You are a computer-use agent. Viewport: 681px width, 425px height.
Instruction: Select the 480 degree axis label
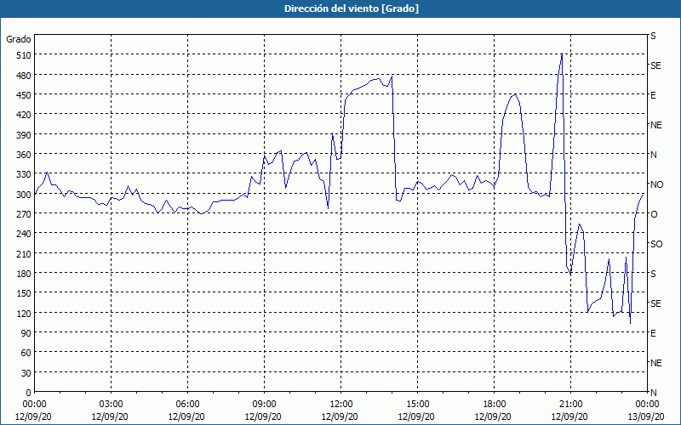pos(24,75)
